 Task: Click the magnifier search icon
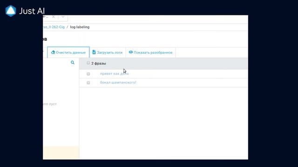coord(73,63)
